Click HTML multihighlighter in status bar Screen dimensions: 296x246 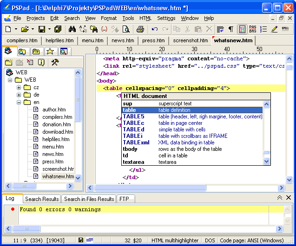(x=175, y=240)
